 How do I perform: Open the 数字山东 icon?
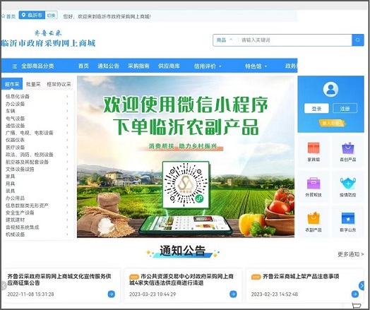click(348, 218)
